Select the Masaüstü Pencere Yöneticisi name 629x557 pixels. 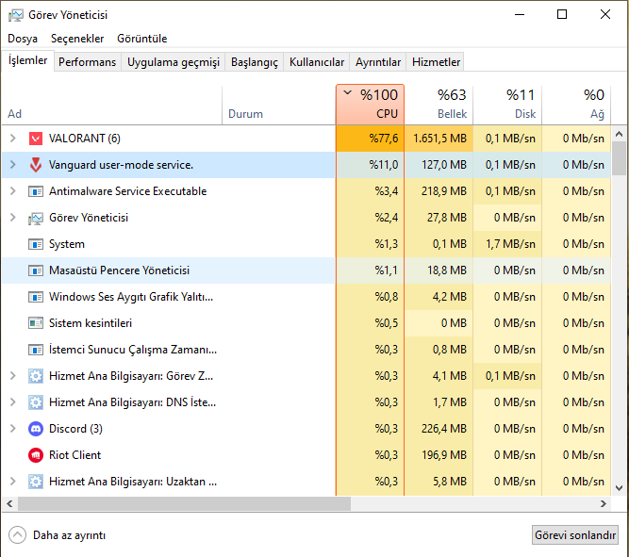point(119,270)
